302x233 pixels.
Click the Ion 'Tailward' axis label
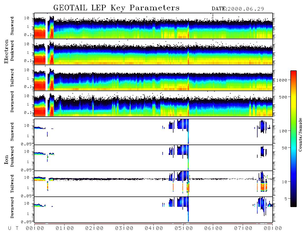coord(12,184)
